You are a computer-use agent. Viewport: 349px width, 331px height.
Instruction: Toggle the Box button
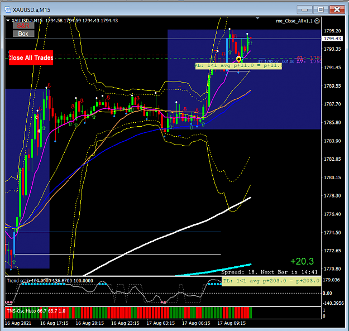tap(23, 33)
